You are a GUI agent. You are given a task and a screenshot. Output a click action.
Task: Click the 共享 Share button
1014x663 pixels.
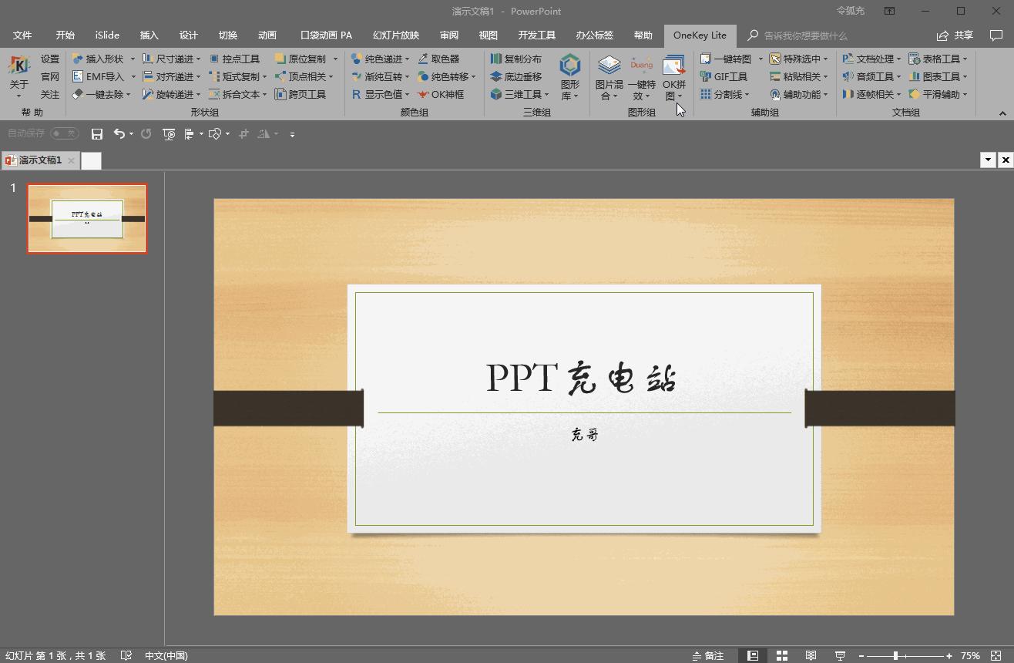click(x=955, y=35)
